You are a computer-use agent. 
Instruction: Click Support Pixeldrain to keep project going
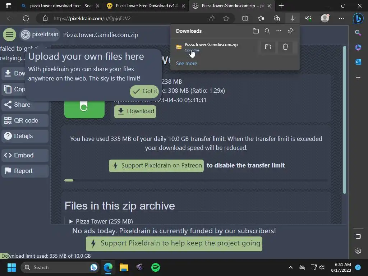pyautogui.click(x=174, y=244)
